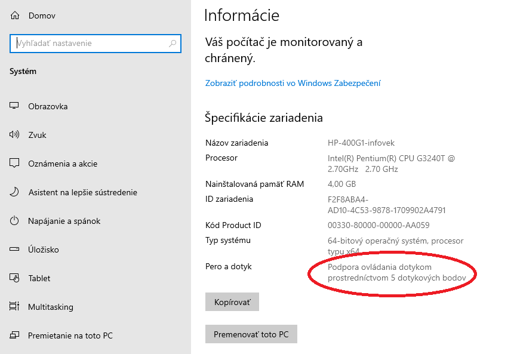This screenshot has height=354, width=514.
Task: Click the Úložisko storage icon
Action: (15, 250)
